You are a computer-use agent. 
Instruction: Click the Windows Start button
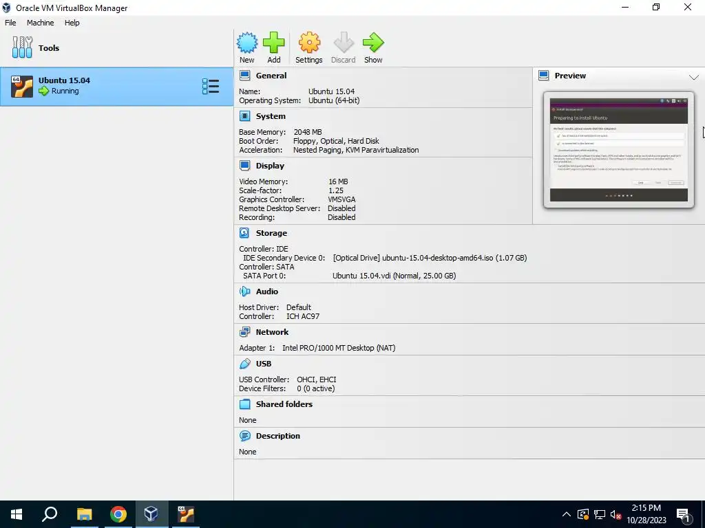tap(17, 514)
